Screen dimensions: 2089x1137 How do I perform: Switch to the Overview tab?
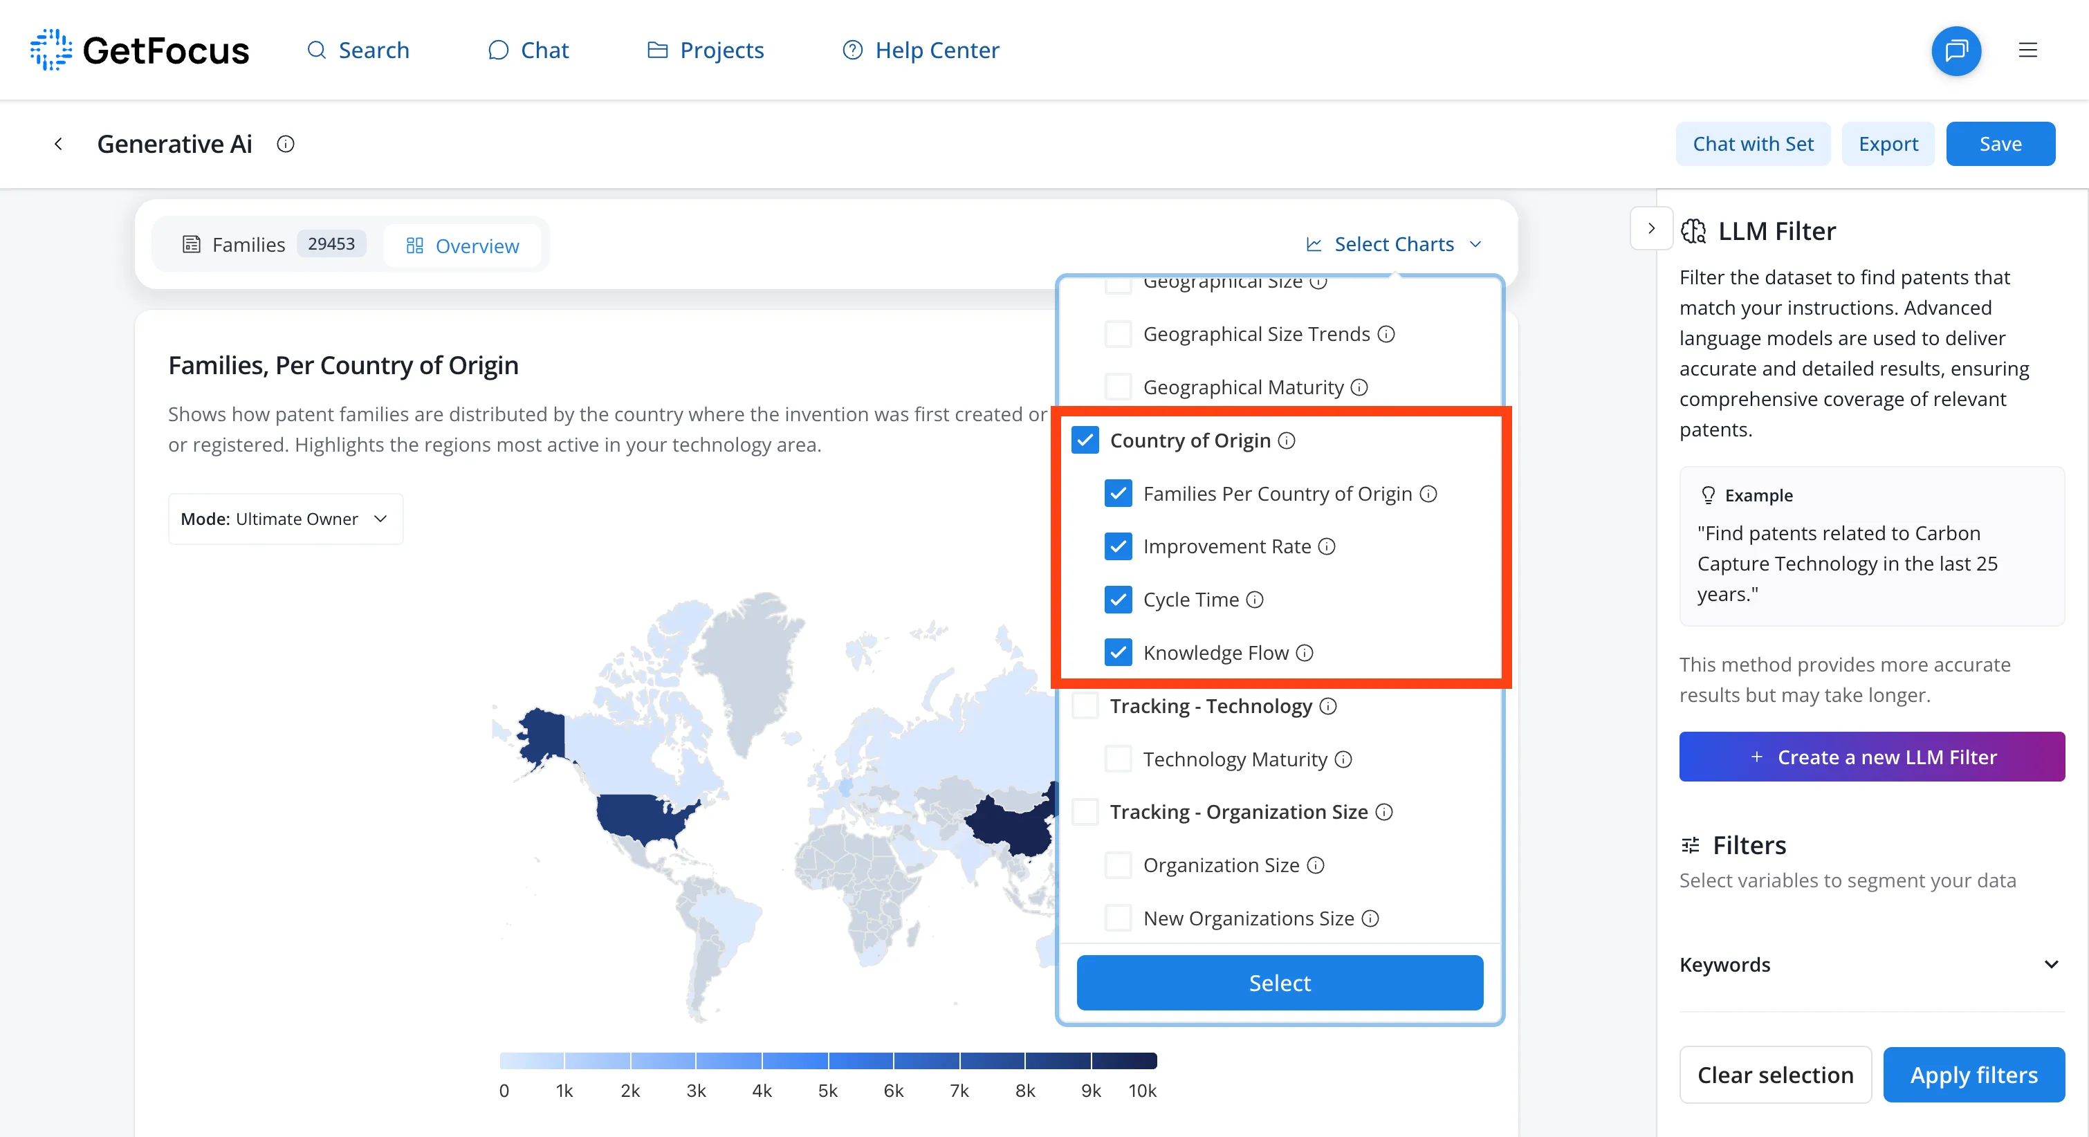462,246
